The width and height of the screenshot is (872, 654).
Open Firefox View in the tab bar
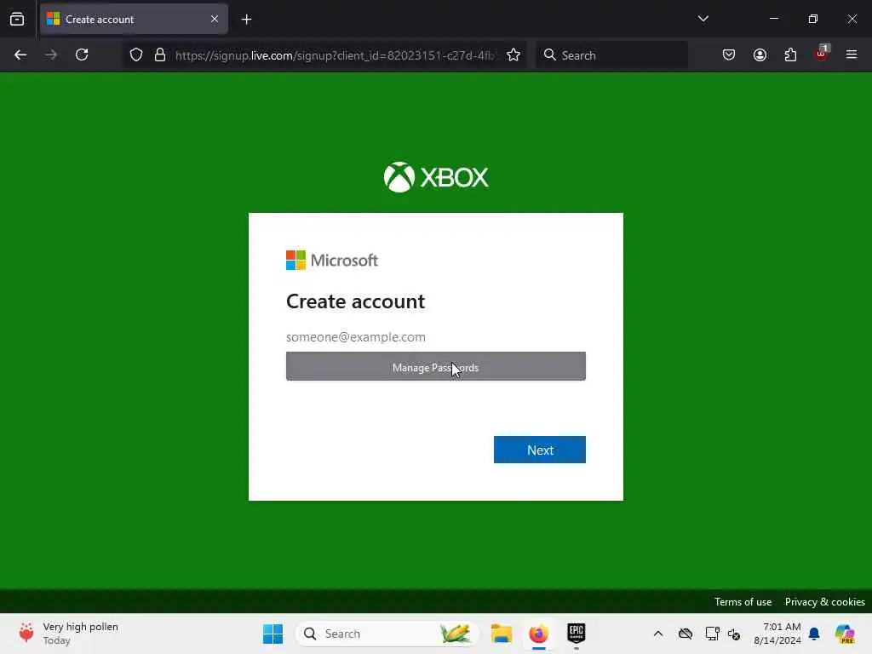pos(17,20)
